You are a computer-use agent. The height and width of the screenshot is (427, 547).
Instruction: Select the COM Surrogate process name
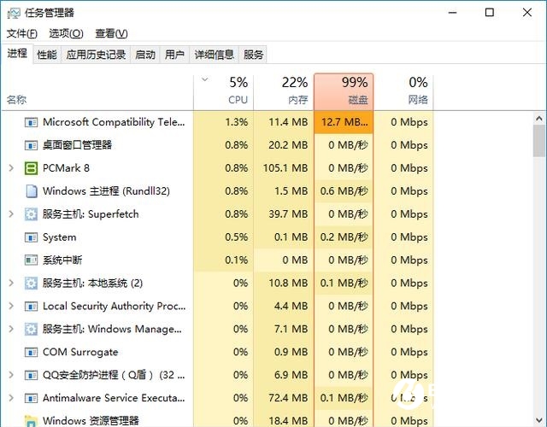point(80,352)
